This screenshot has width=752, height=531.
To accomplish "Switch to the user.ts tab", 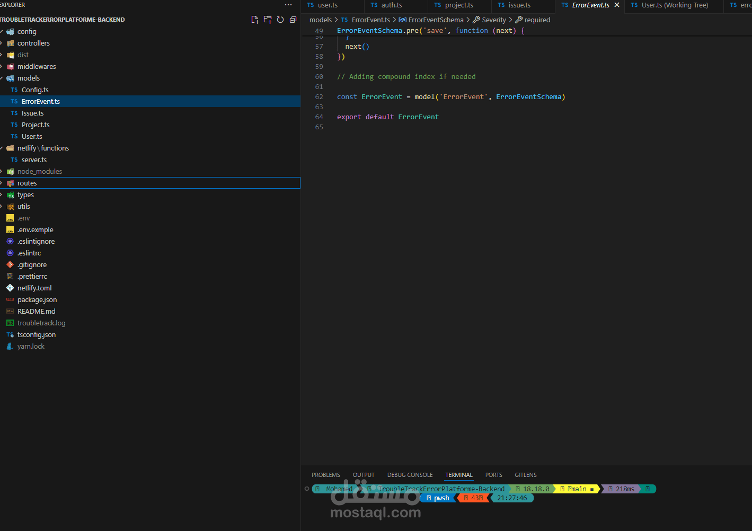I will [x=328, y=5].
